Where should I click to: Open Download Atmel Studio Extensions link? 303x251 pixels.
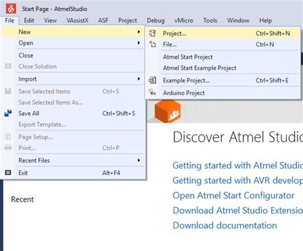pyautogui.click(x=238, y=210)
